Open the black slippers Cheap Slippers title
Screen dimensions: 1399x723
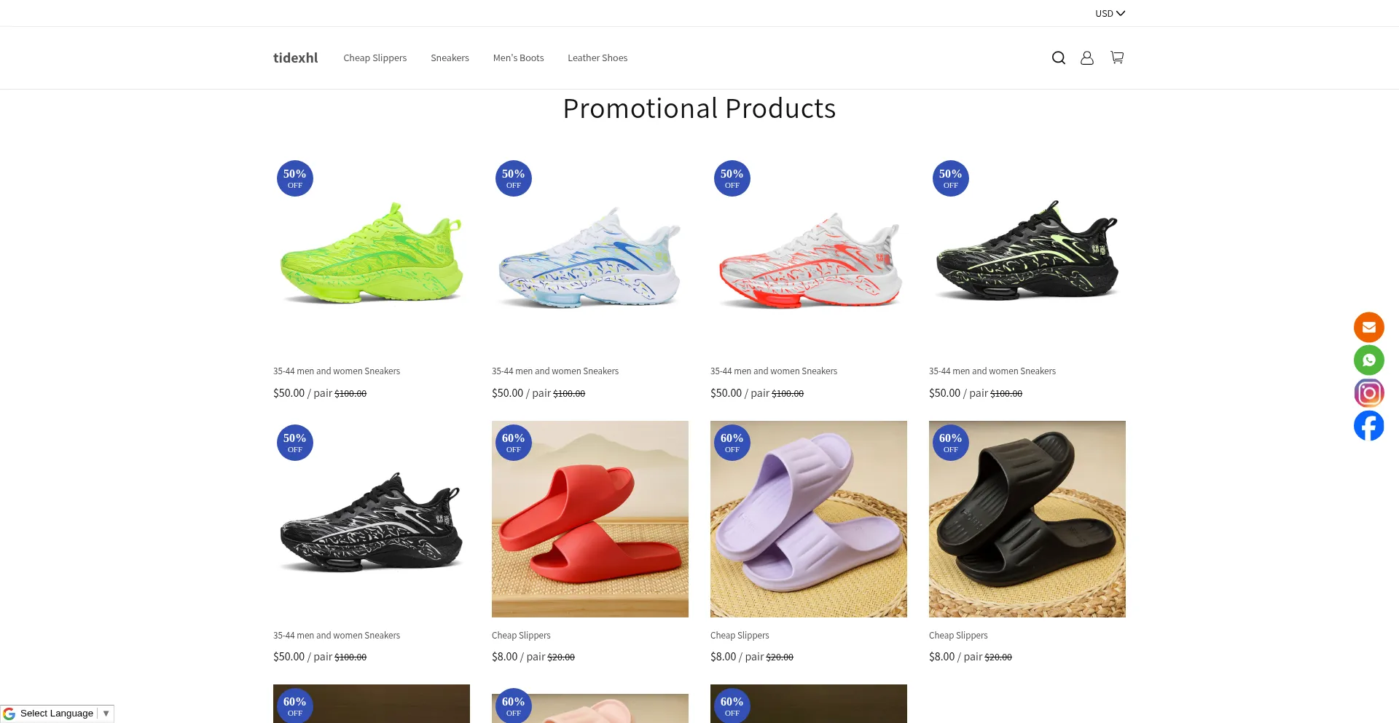coord(958,636)
